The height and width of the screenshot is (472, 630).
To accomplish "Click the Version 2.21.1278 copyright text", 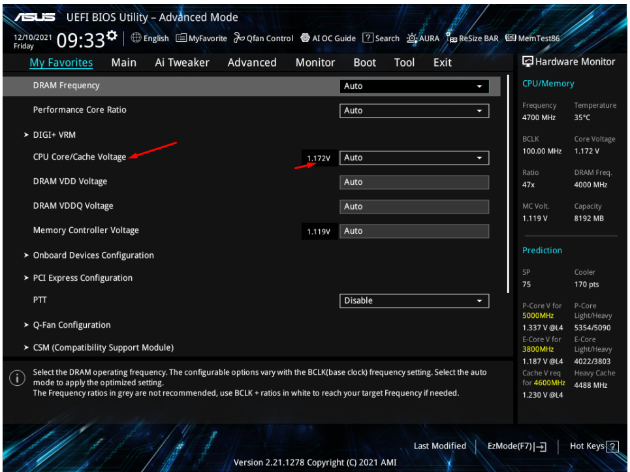I will [315, 462].
